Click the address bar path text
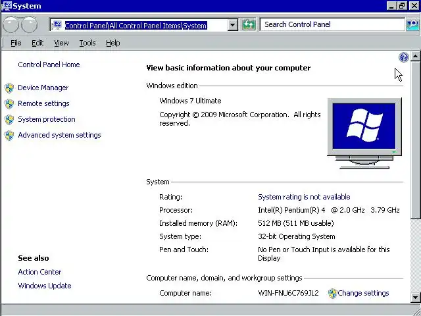Image resolution: width=421 pixels, height=316 pixels. 136,26
